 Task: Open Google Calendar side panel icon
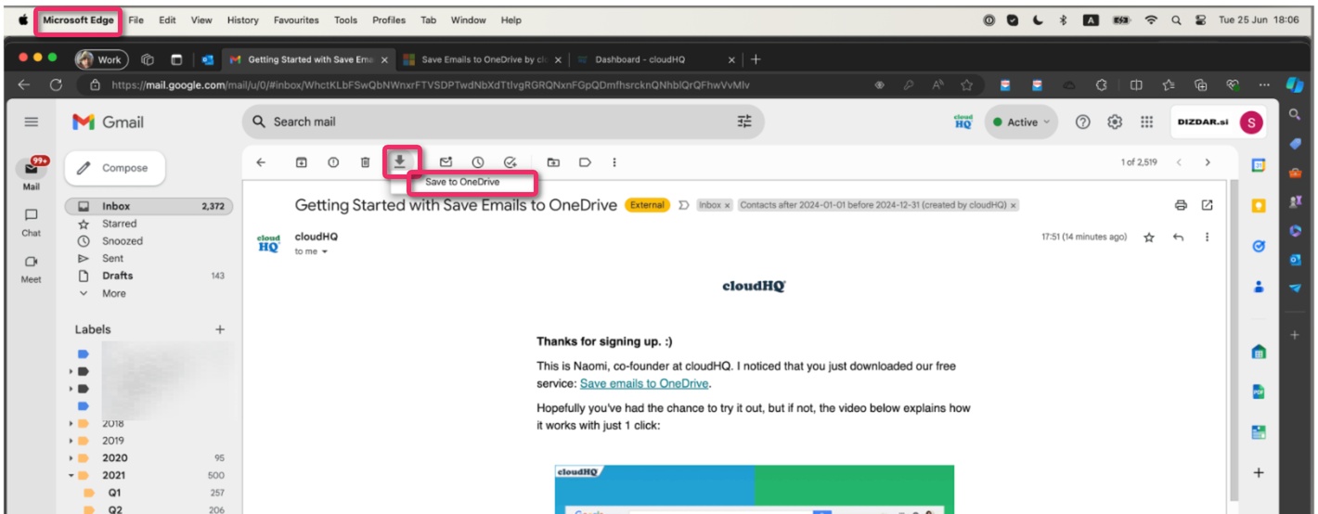pyautogui.click(x=1259, y=166)
